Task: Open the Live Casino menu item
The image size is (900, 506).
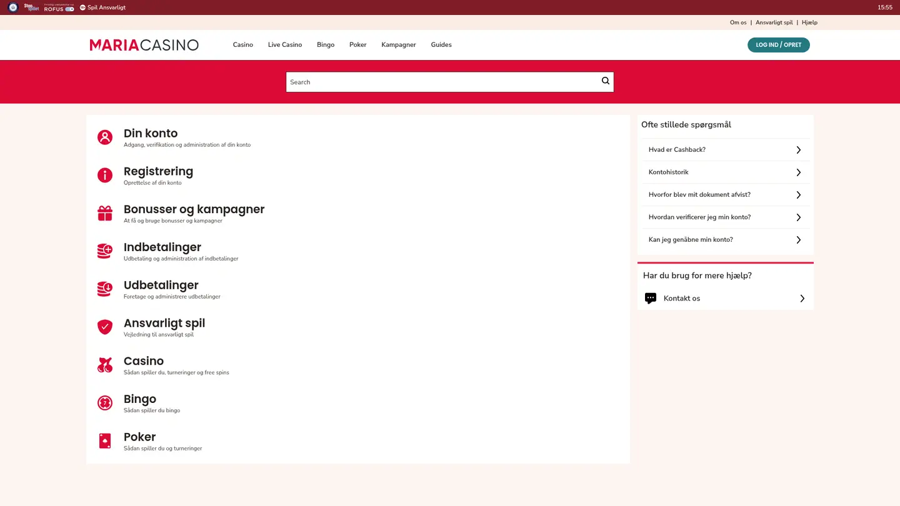Action: pos(285,45)
